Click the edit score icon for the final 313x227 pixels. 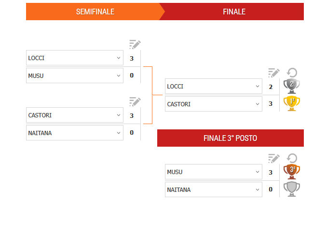point(273,73)
